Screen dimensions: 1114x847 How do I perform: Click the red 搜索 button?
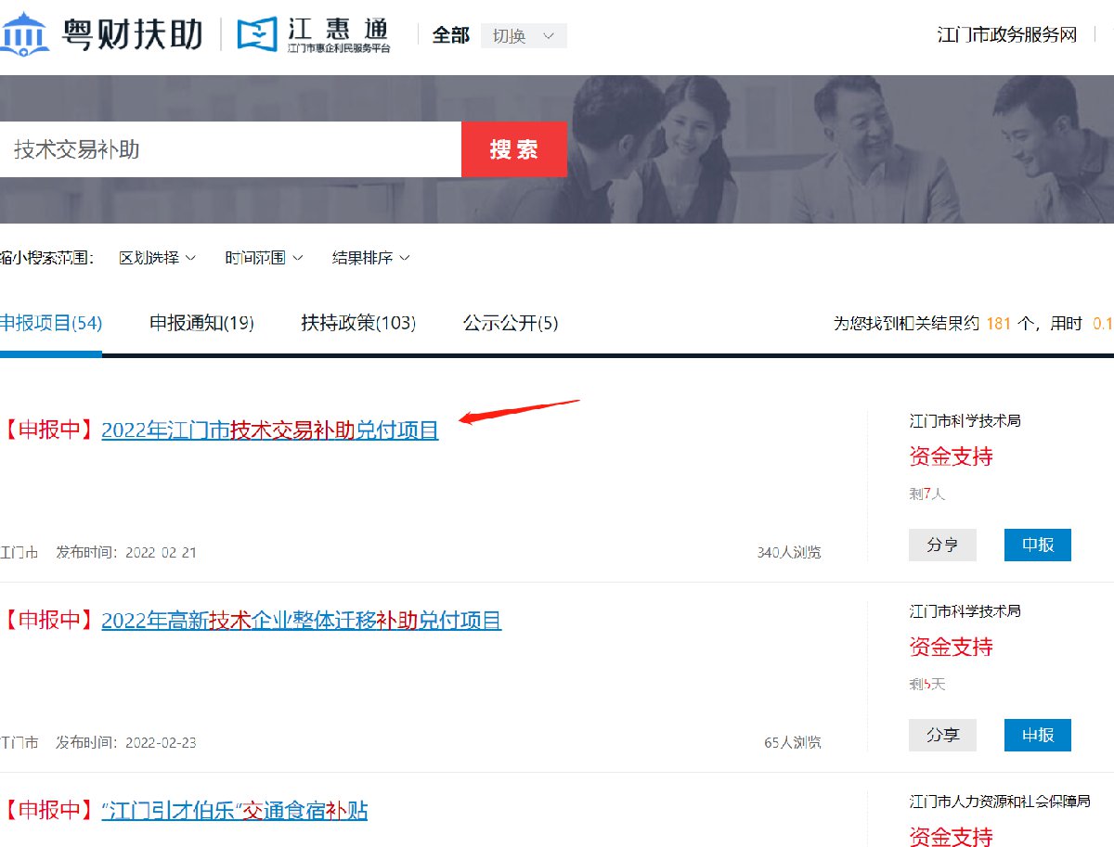(514, 149)
